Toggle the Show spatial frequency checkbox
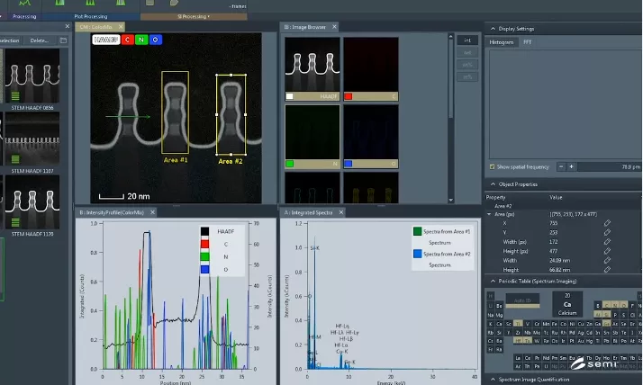 point(492,166)
